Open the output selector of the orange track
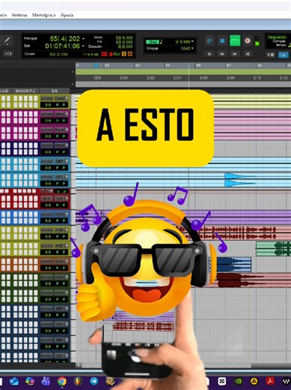 (60, 261)
